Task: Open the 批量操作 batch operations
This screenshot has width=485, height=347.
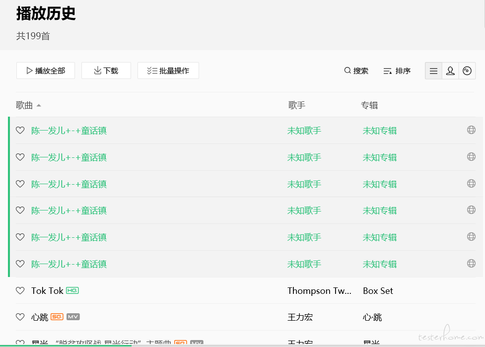Action: (168, 70)
